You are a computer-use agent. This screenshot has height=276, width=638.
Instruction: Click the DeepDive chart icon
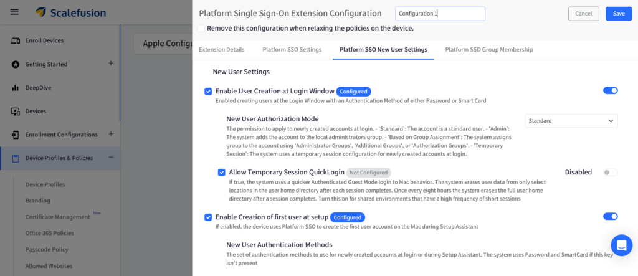(x=16, y=88)
